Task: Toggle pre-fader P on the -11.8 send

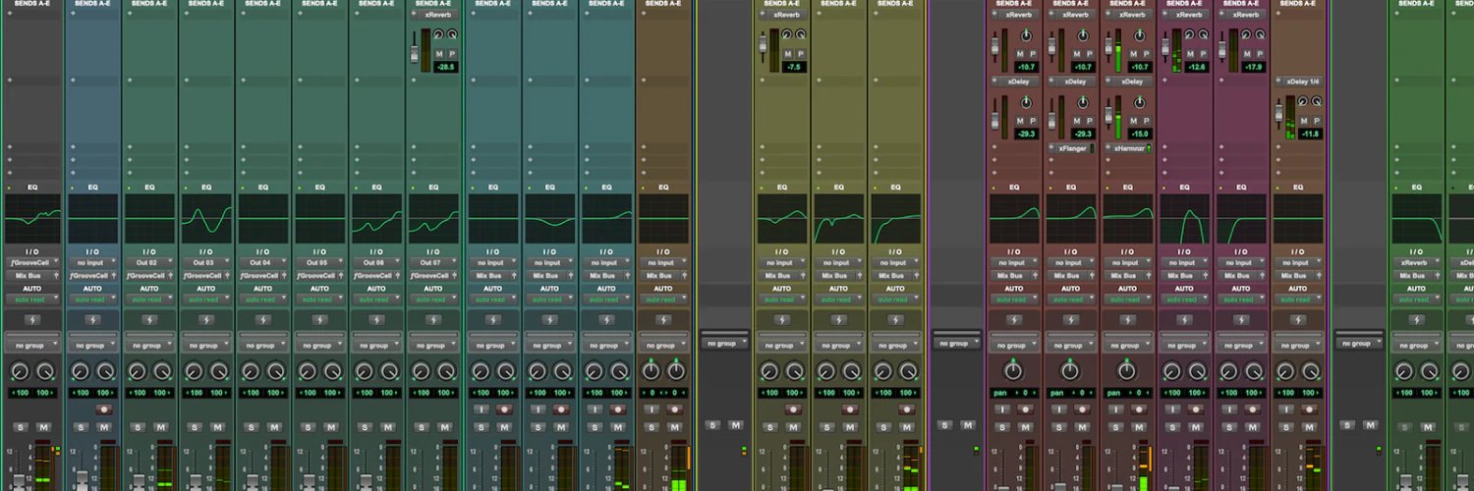Action: pos(1316,119)
